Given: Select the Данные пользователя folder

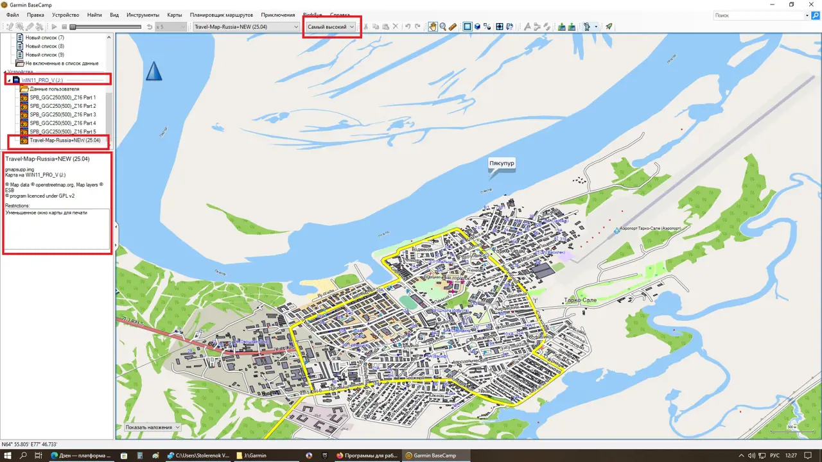Looking at the screenshot, I should [x=55, y=89].
